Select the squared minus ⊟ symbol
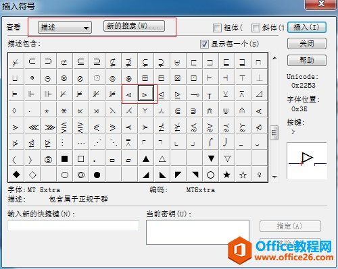Screen dimensions: 338x269 click(162, 78)
